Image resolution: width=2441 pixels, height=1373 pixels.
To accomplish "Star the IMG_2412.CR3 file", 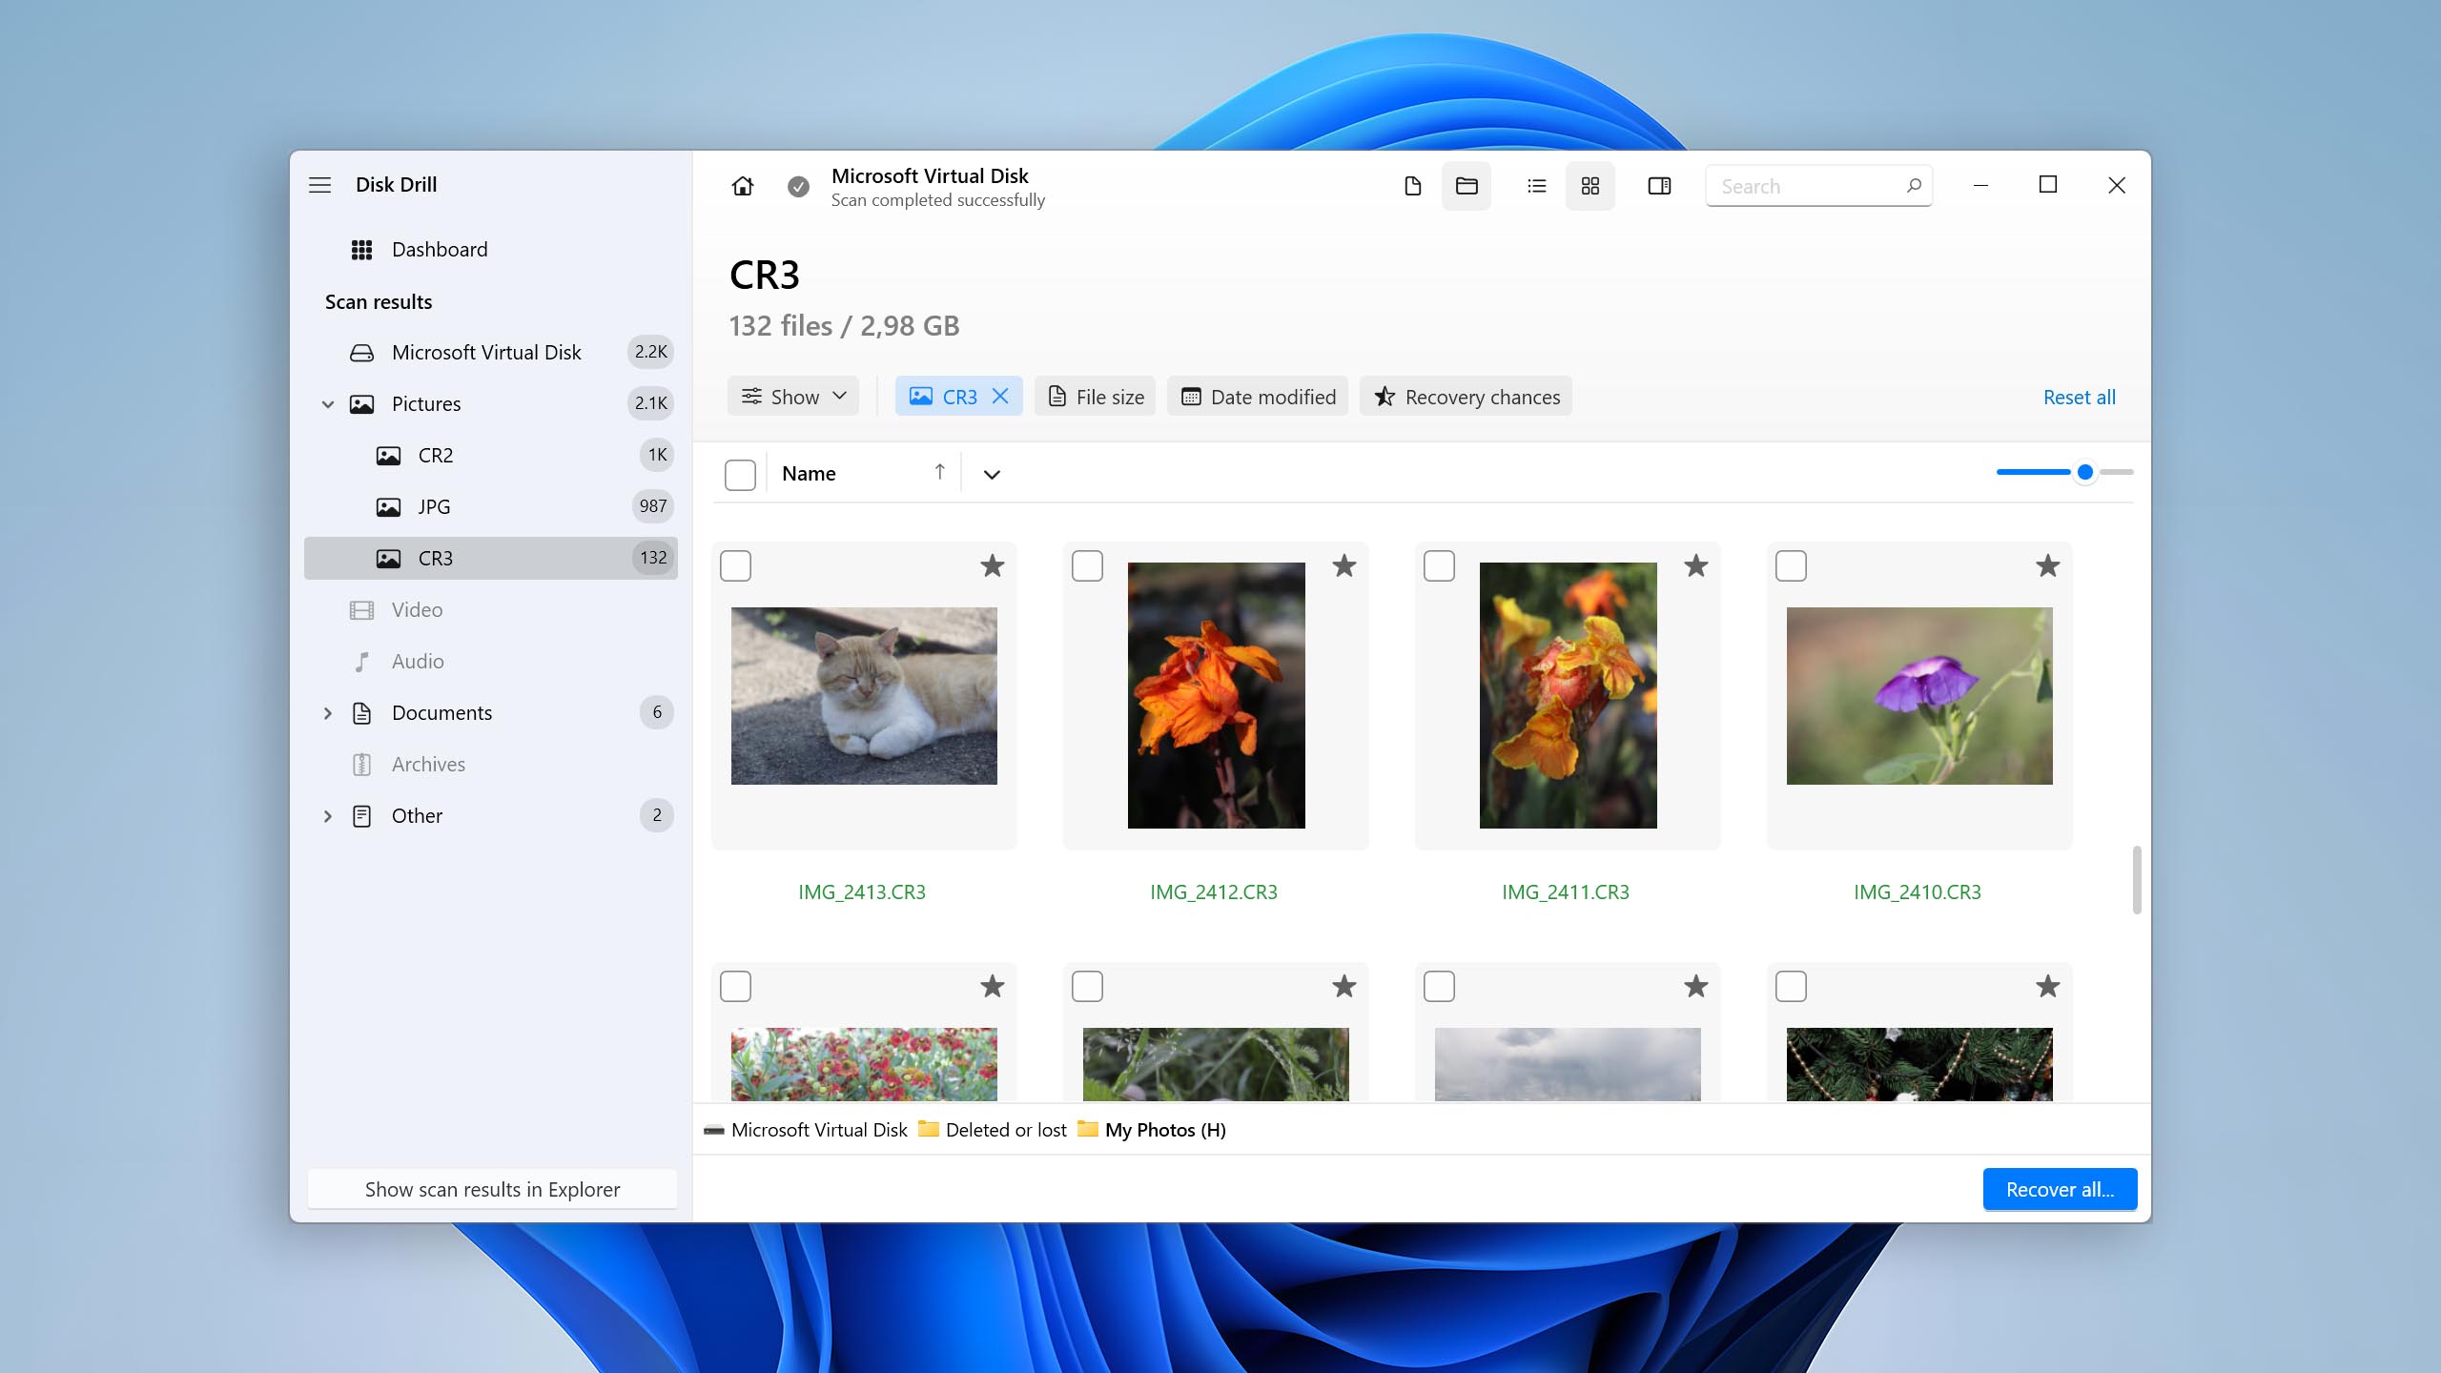I will [x=1344, y=565].
